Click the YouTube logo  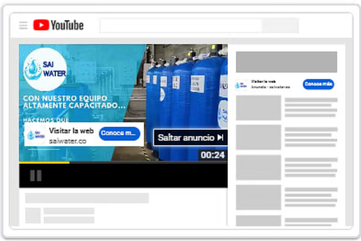pyautogui.click(x=58, y=25)
